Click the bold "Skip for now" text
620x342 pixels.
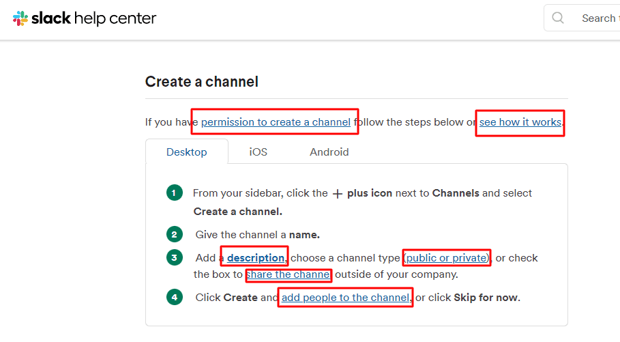pyautogui.click(x=486, y=298)
